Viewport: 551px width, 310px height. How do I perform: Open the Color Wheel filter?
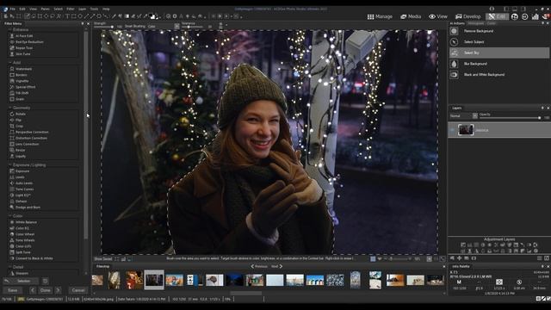[25, 234]
